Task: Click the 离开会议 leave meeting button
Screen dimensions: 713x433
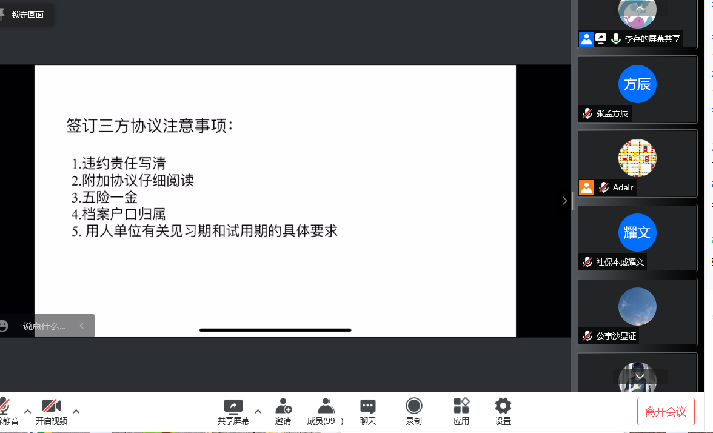Action: point(666,412)
